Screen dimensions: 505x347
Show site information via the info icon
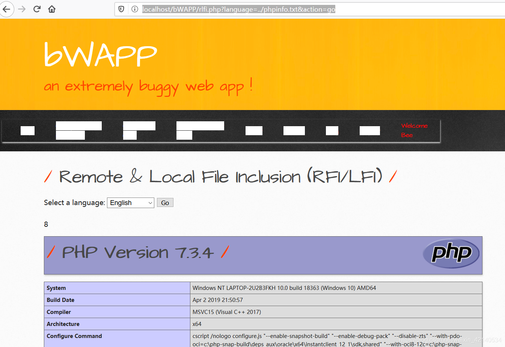pyautogui.click(x=135, y=9)
